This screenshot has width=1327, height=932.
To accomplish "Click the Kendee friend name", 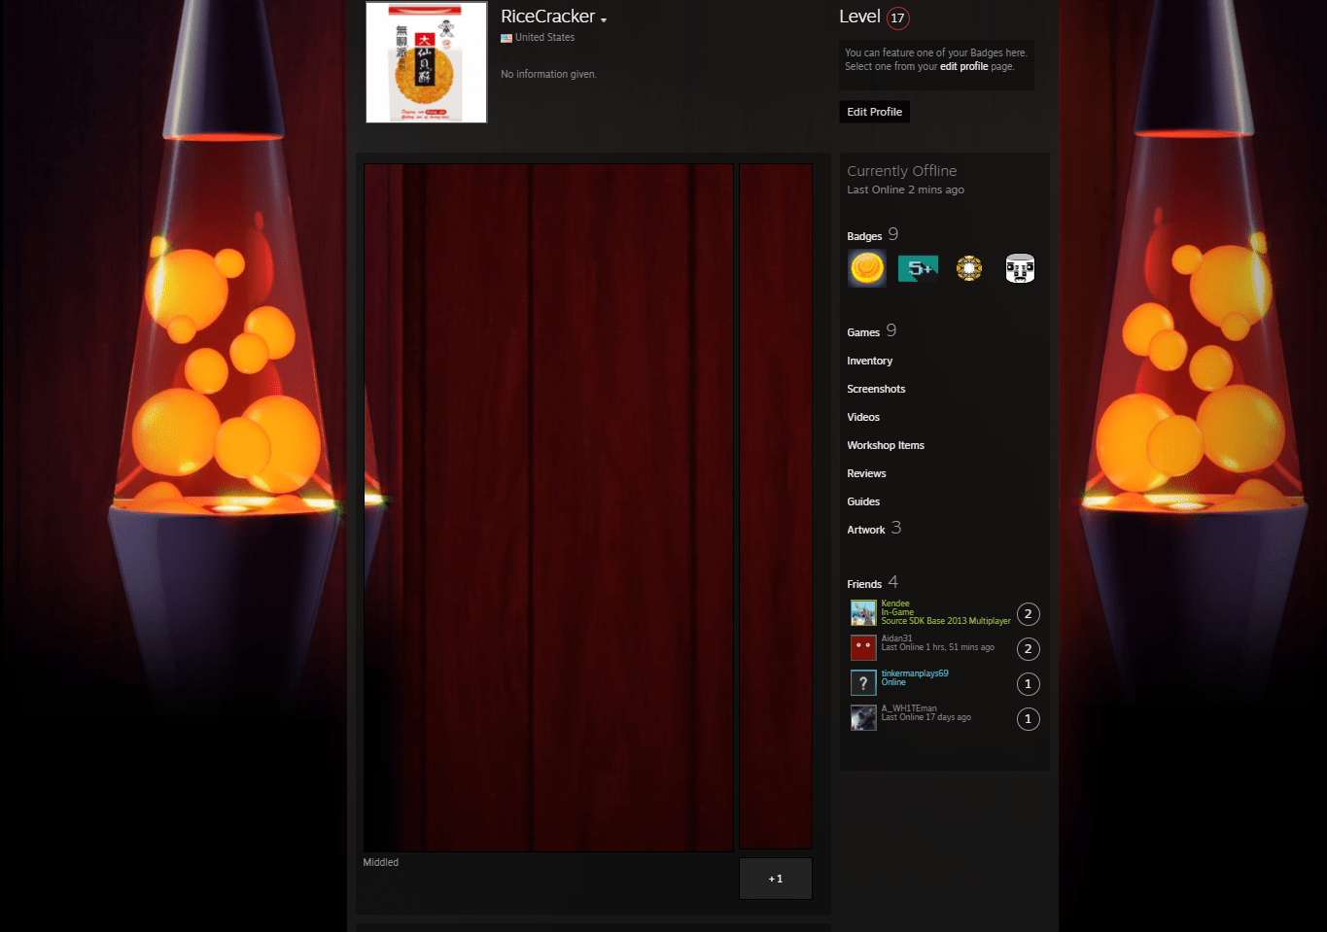I will (895, 604).
